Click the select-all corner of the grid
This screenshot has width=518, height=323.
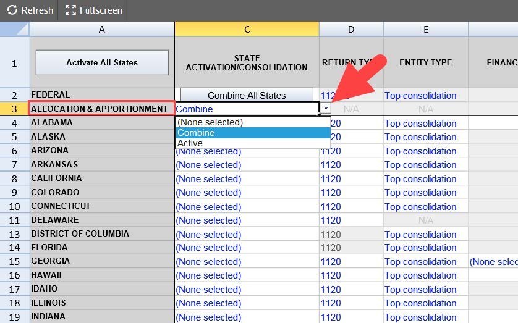pos(15,29)
